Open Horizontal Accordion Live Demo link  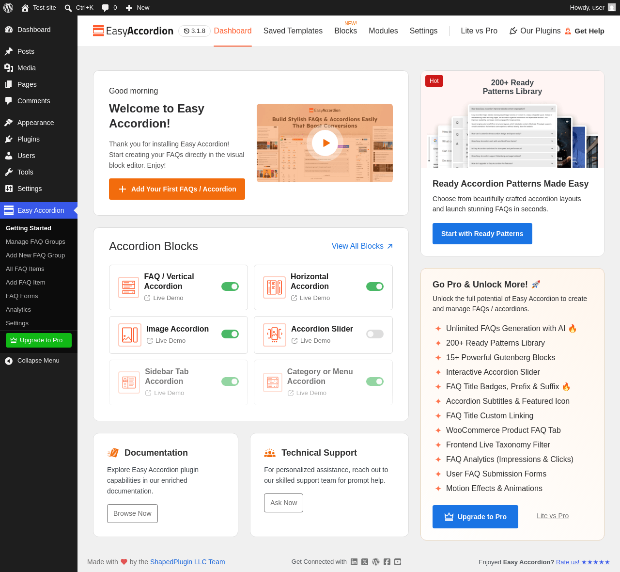(310, 298)
